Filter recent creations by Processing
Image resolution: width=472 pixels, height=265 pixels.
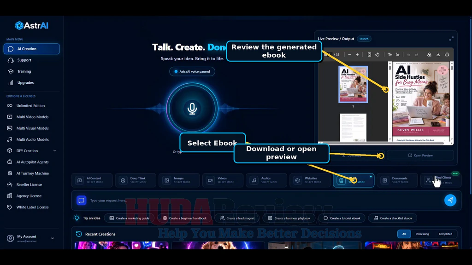[422, 234]
